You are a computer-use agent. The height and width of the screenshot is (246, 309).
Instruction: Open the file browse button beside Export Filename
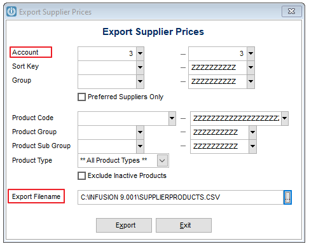(x=287, y=197)
